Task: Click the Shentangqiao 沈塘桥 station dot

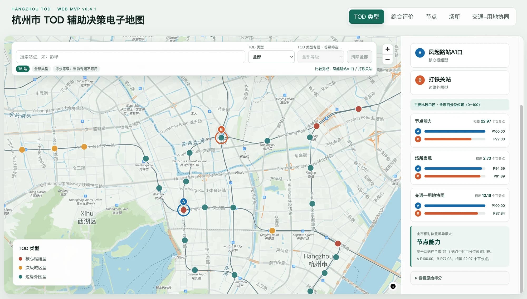Action: (x=146, y=158)
